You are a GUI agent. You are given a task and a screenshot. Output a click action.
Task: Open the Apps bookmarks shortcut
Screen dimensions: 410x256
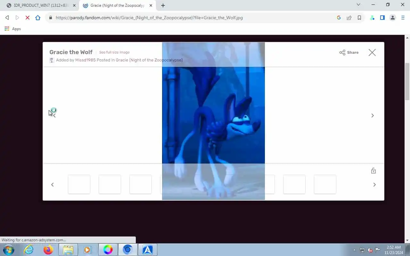pyautogui.click(x=13, y=29)
